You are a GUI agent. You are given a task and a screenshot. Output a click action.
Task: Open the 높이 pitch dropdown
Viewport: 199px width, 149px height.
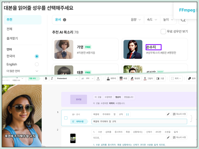coord(168,20)
